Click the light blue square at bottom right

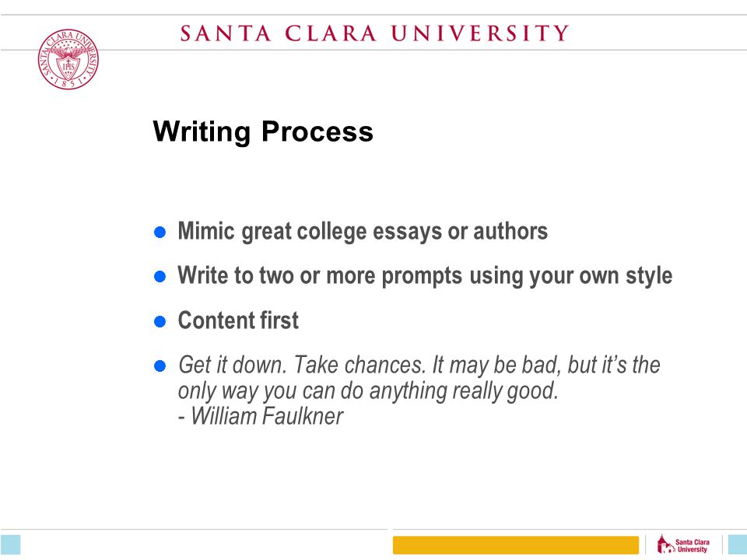point(738,544)
